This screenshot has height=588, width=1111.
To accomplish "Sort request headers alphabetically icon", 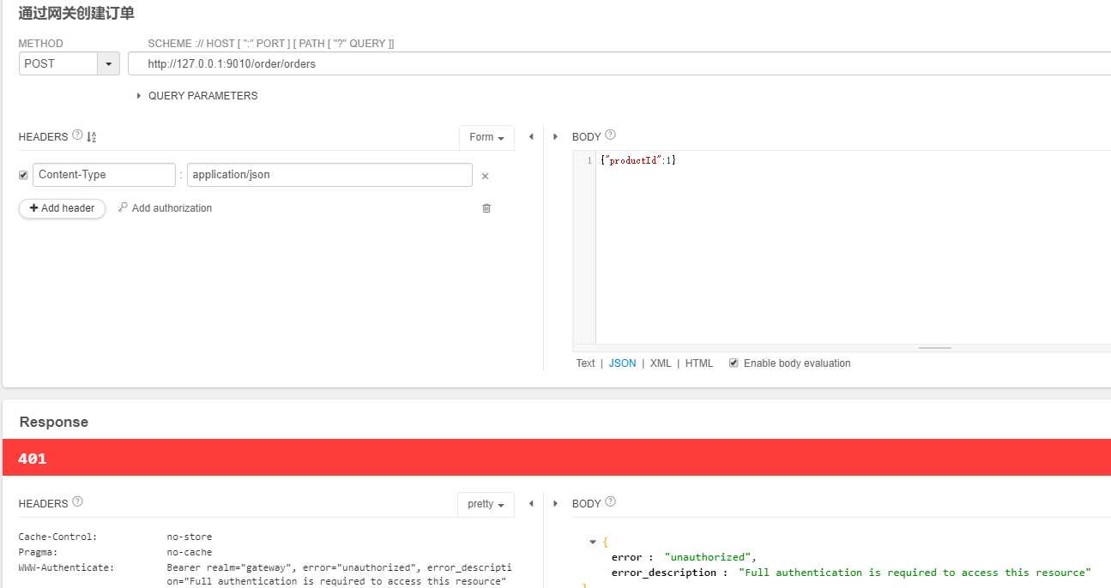I will (x=92, y=137).
